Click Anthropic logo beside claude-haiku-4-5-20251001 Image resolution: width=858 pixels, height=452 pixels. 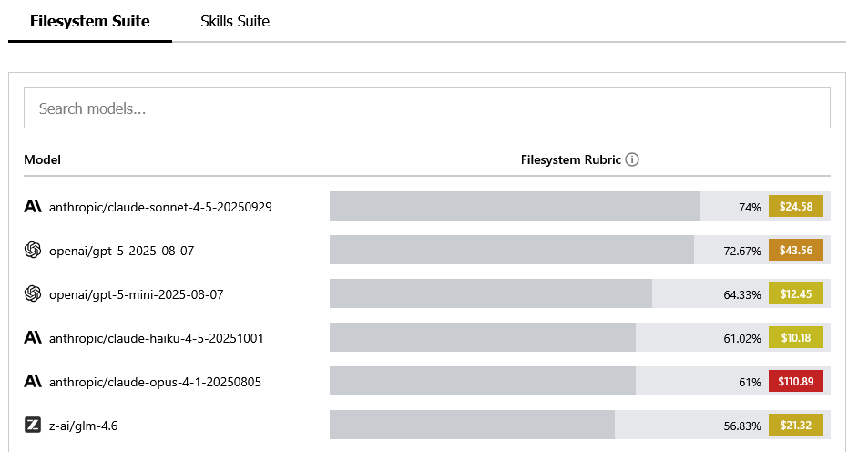[33, 338]
